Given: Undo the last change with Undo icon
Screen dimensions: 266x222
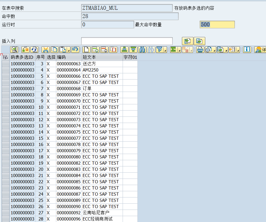Looking at the screenshot, I should click(75, 50).
